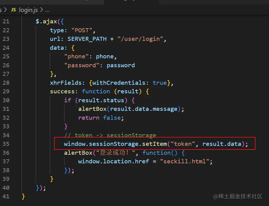This screenshot has height=206, width=269.
Task: Select return false statement
Action: pos(101,118)
